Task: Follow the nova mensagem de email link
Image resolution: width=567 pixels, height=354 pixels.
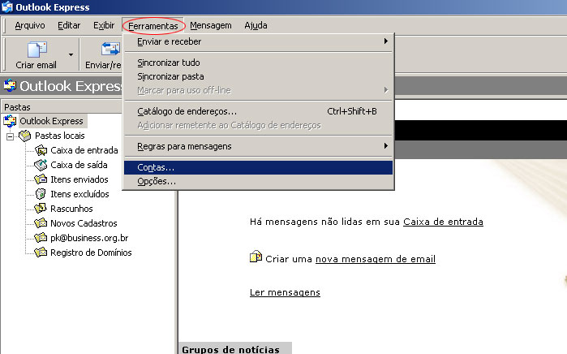Action: 376,259
